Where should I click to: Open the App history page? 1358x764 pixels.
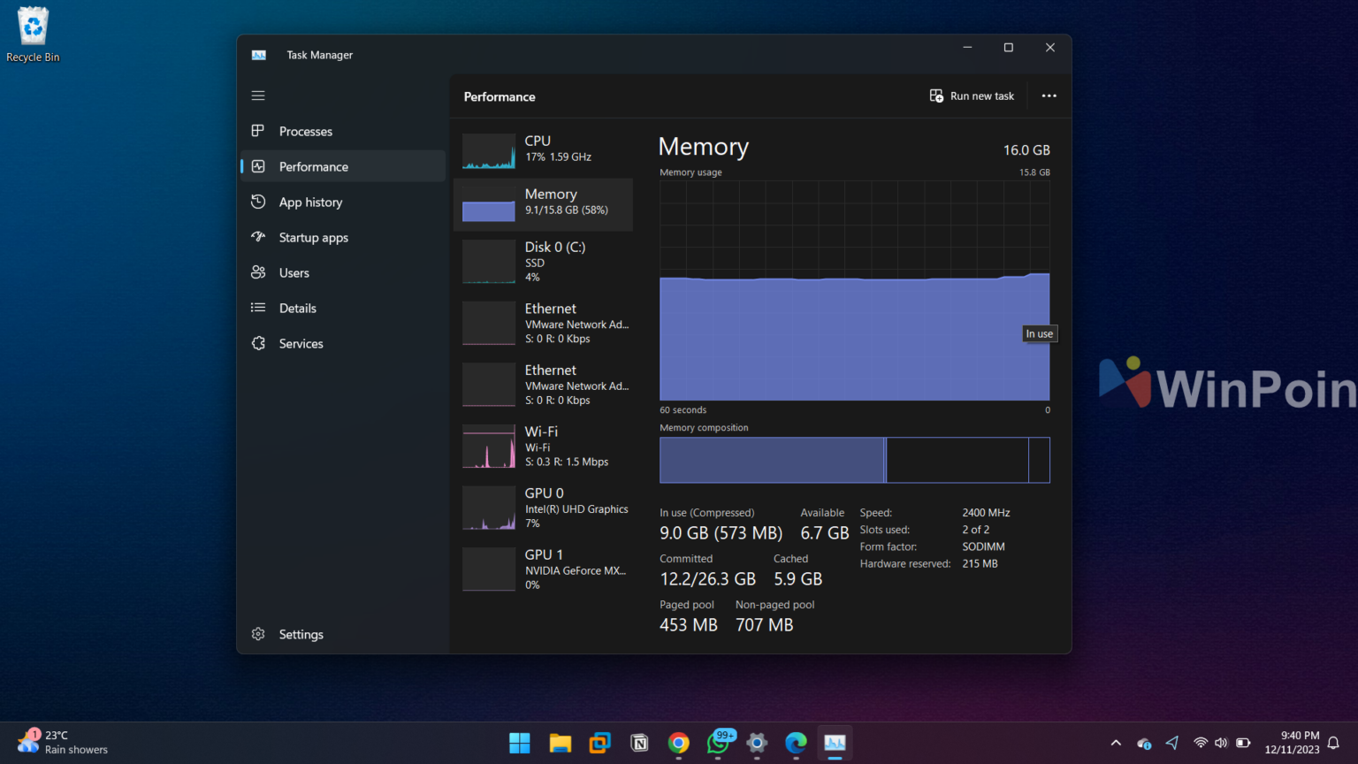(309, 202)
